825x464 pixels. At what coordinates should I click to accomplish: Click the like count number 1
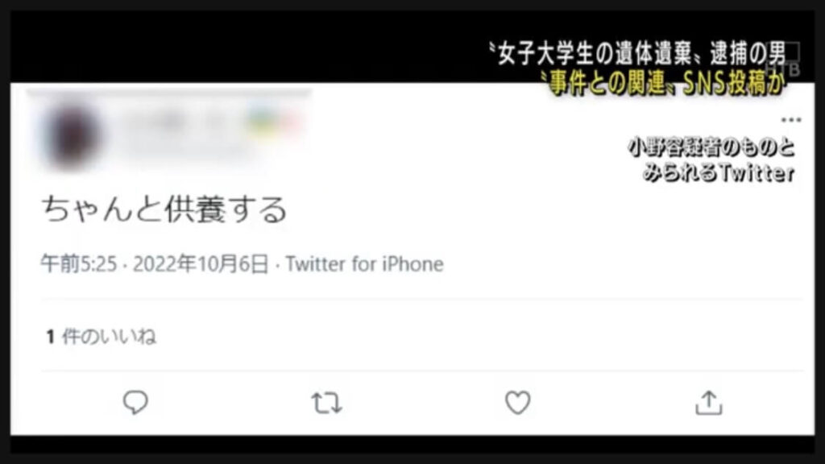(x=51, y=337)
